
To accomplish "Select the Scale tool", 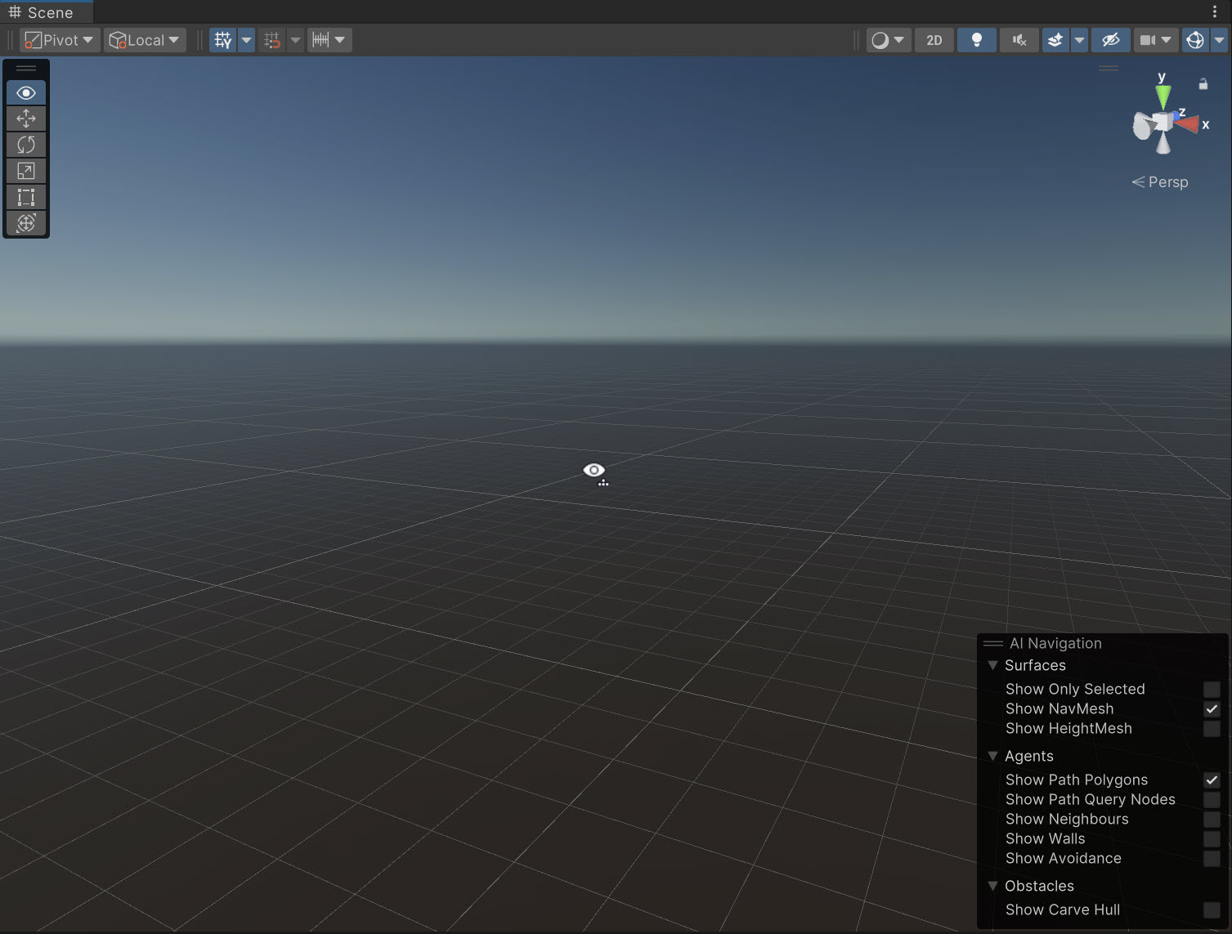I will (x=26, y=171).
